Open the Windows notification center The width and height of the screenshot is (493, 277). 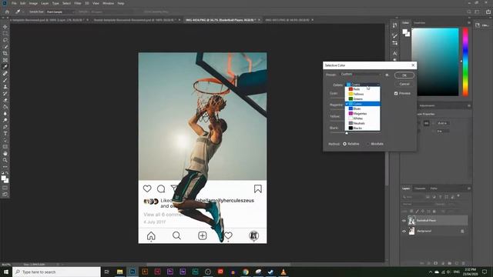coord(485,272)
